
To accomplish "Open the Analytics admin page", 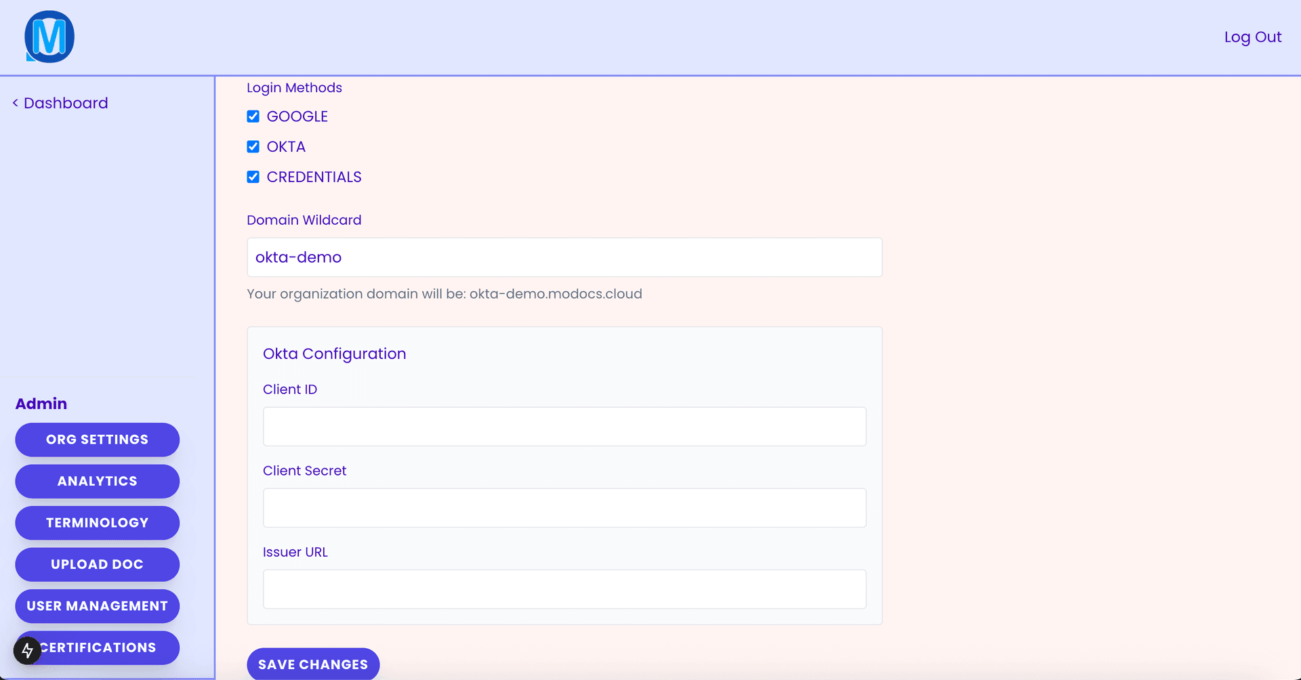I will 97,481.
